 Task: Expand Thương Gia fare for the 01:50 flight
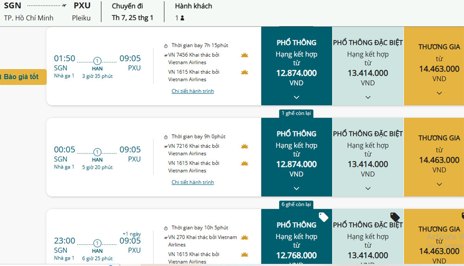439,93
